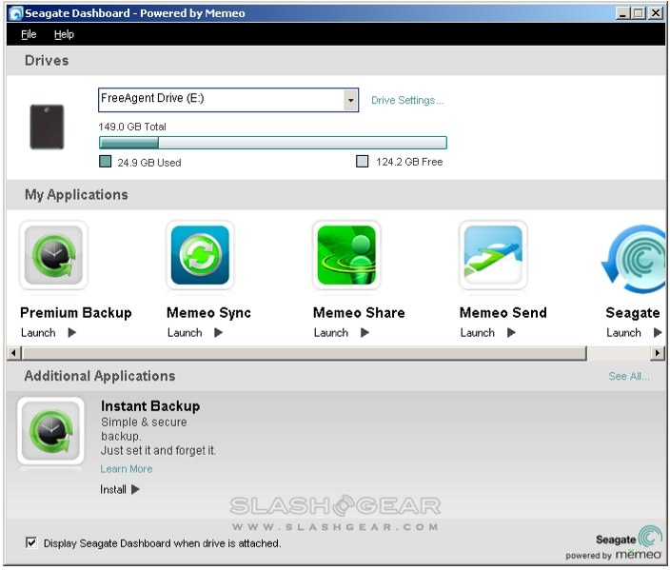The width and height of the screenshot is (670, 570).
Task: Open the File menu
Action: point(29,34)
